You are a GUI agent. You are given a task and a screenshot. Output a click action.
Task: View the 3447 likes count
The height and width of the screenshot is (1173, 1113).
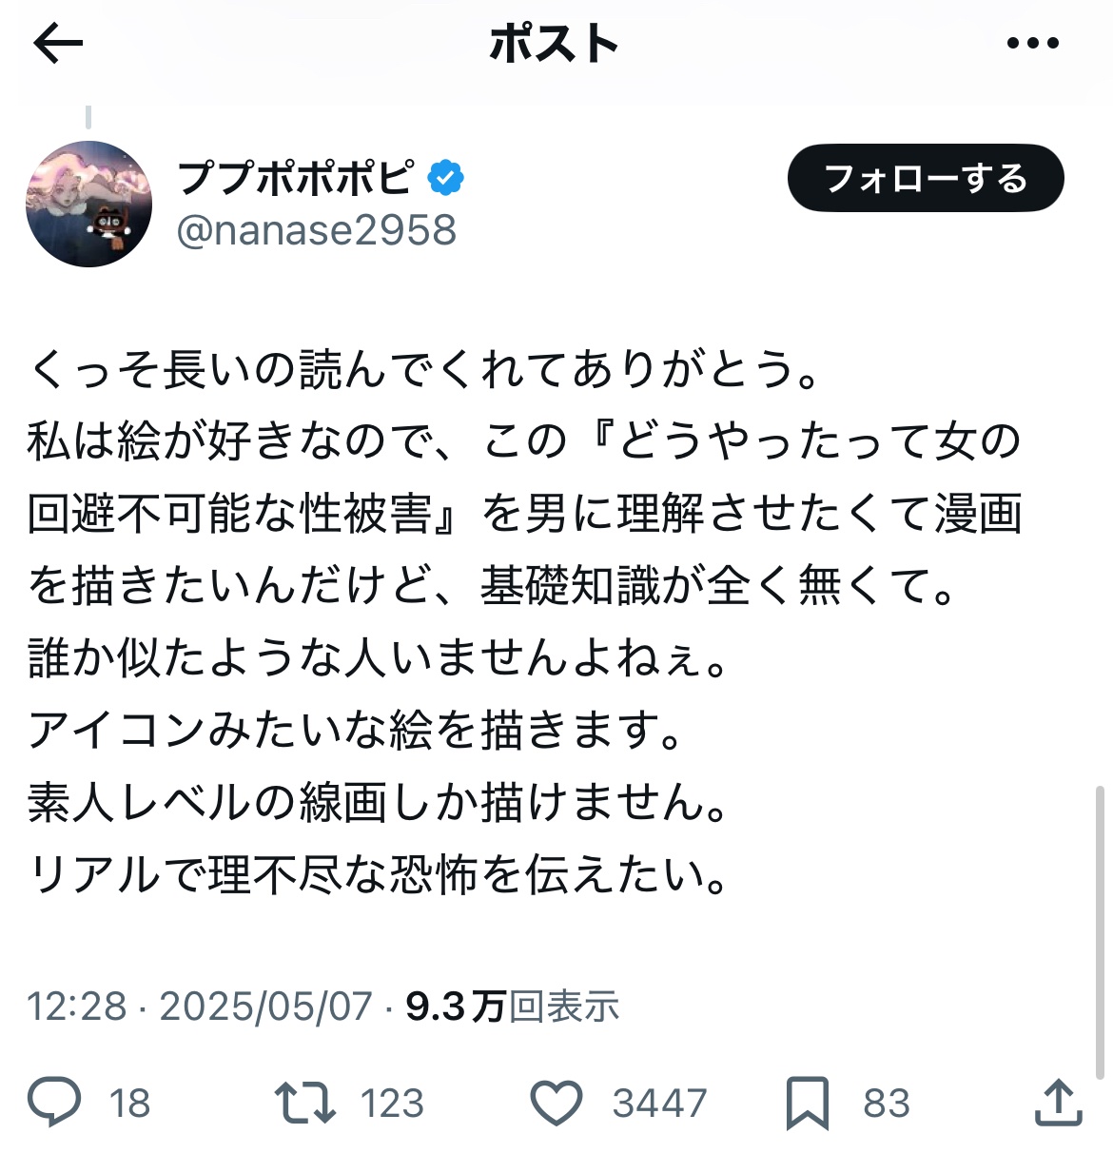click(659, 1104)
